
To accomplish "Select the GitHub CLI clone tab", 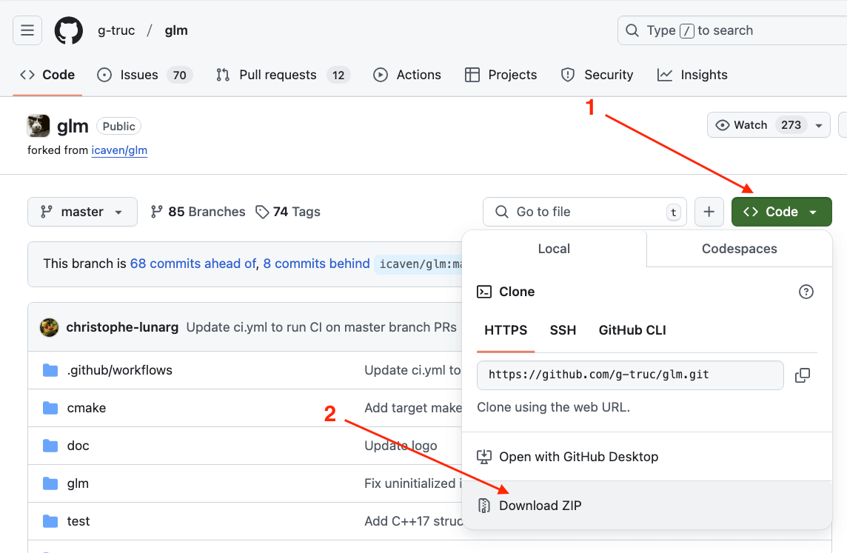I will pos(632,330).
